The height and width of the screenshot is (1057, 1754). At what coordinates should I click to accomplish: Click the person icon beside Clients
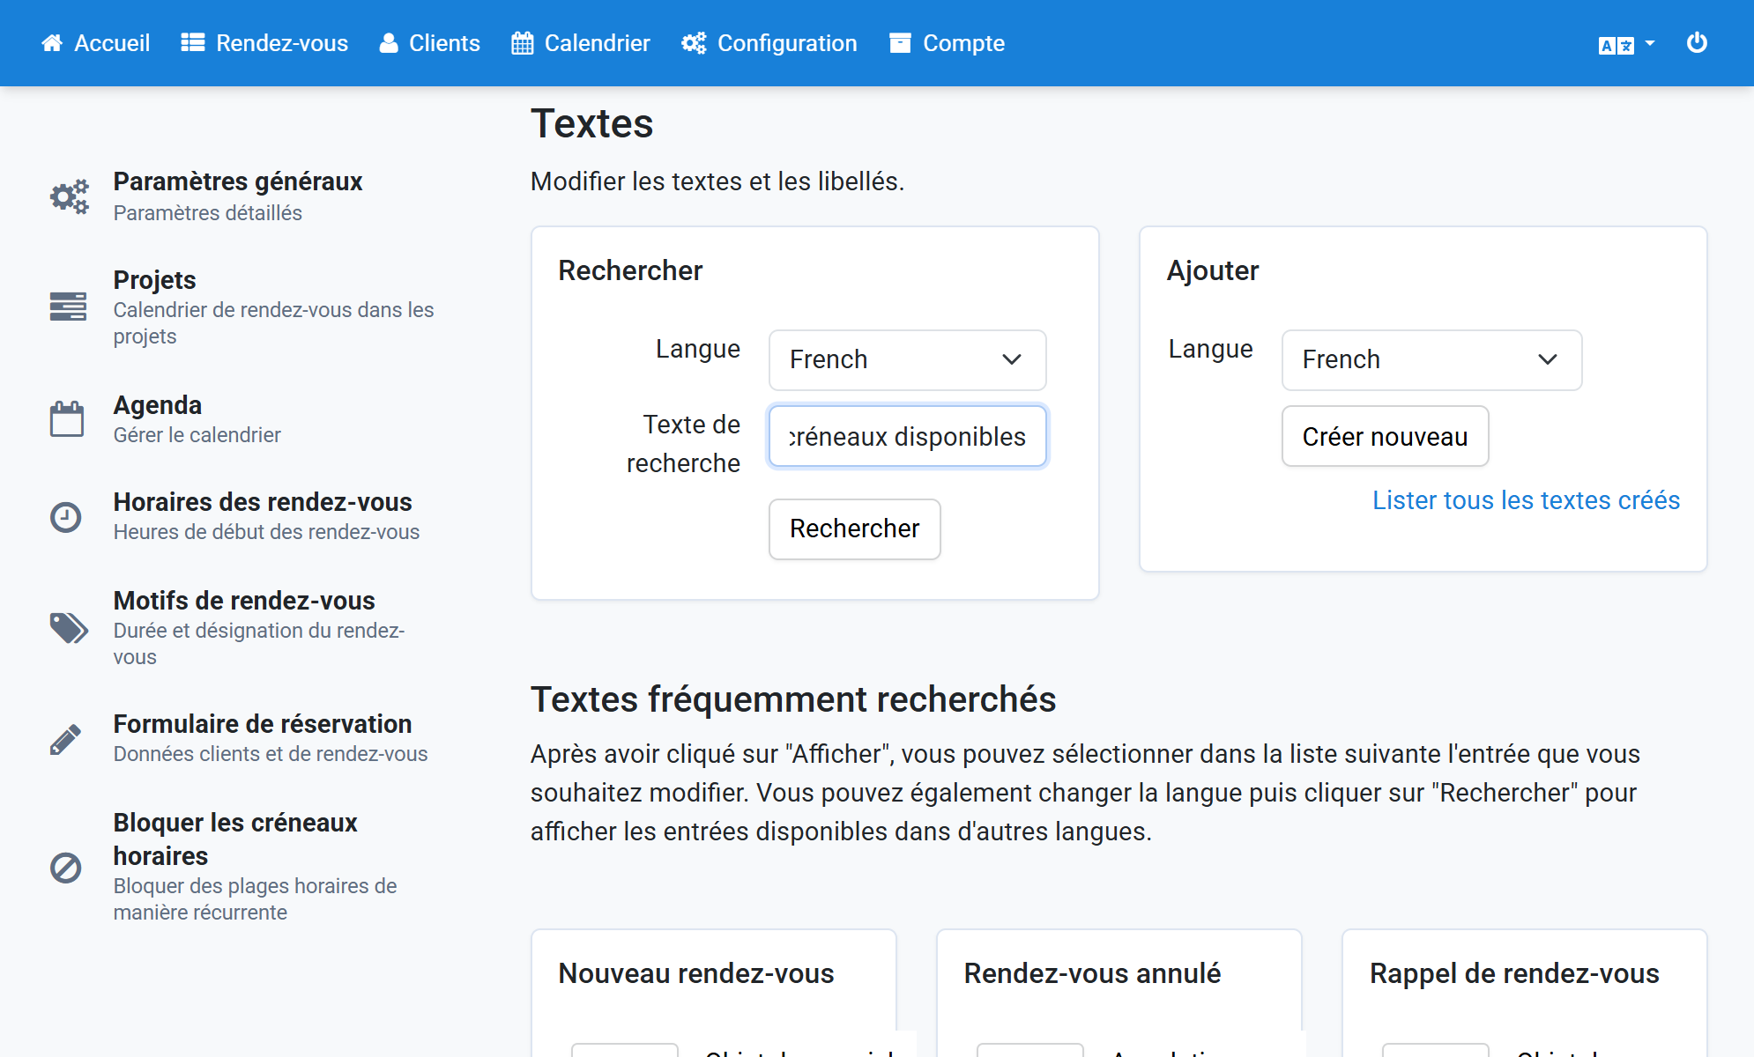point(389,43)
